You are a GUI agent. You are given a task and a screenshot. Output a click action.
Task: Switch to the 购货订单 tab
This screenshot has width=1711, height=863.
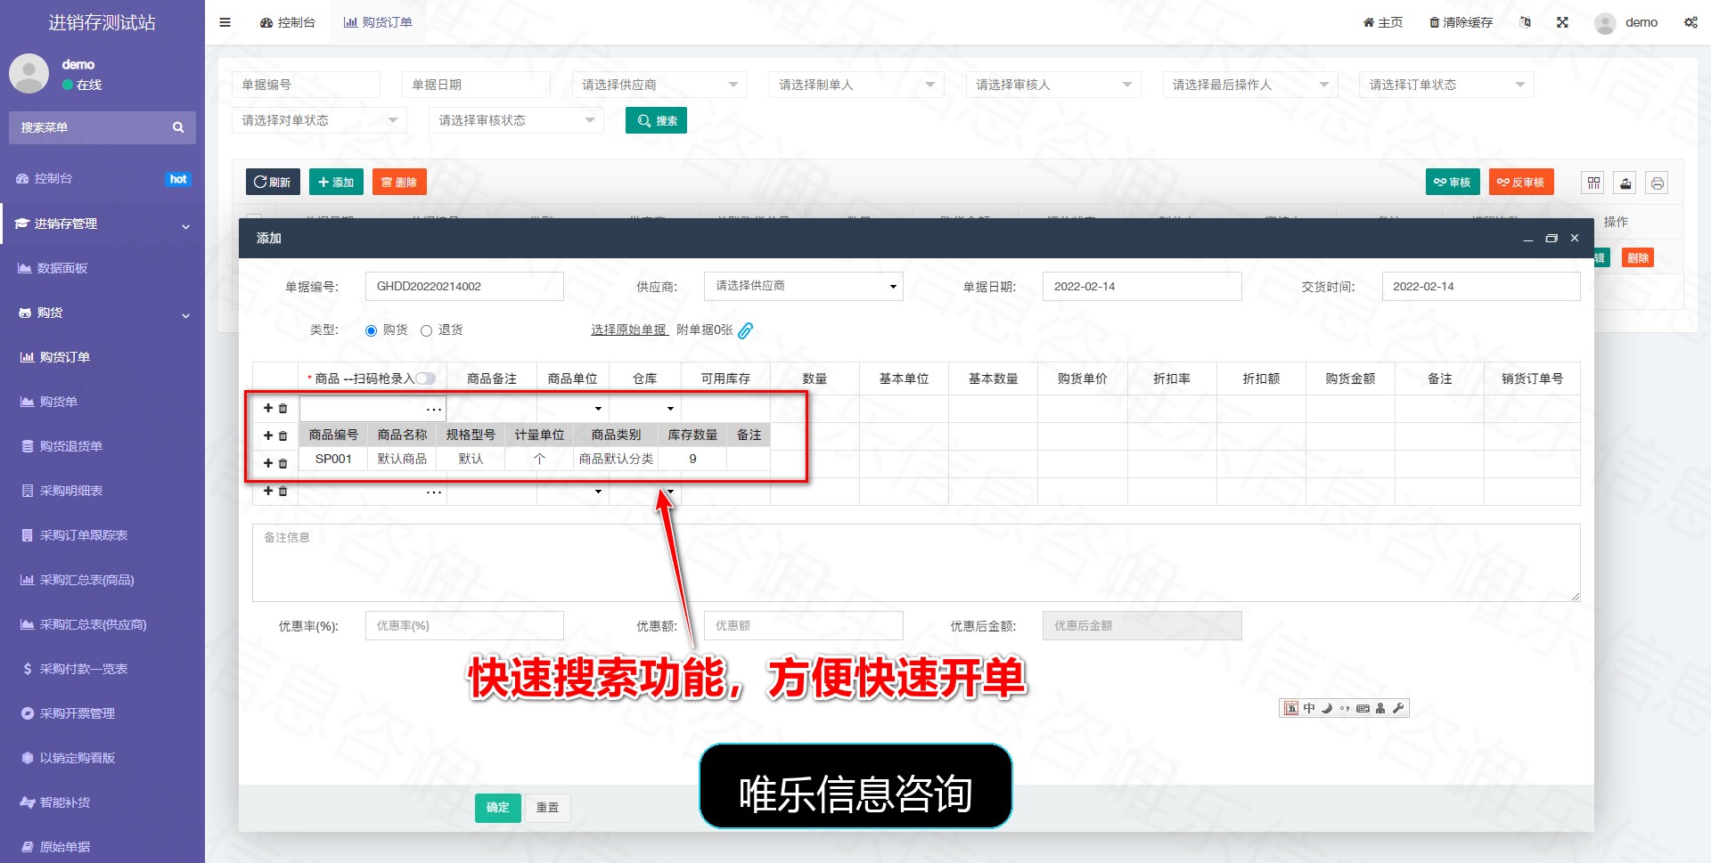378,22
